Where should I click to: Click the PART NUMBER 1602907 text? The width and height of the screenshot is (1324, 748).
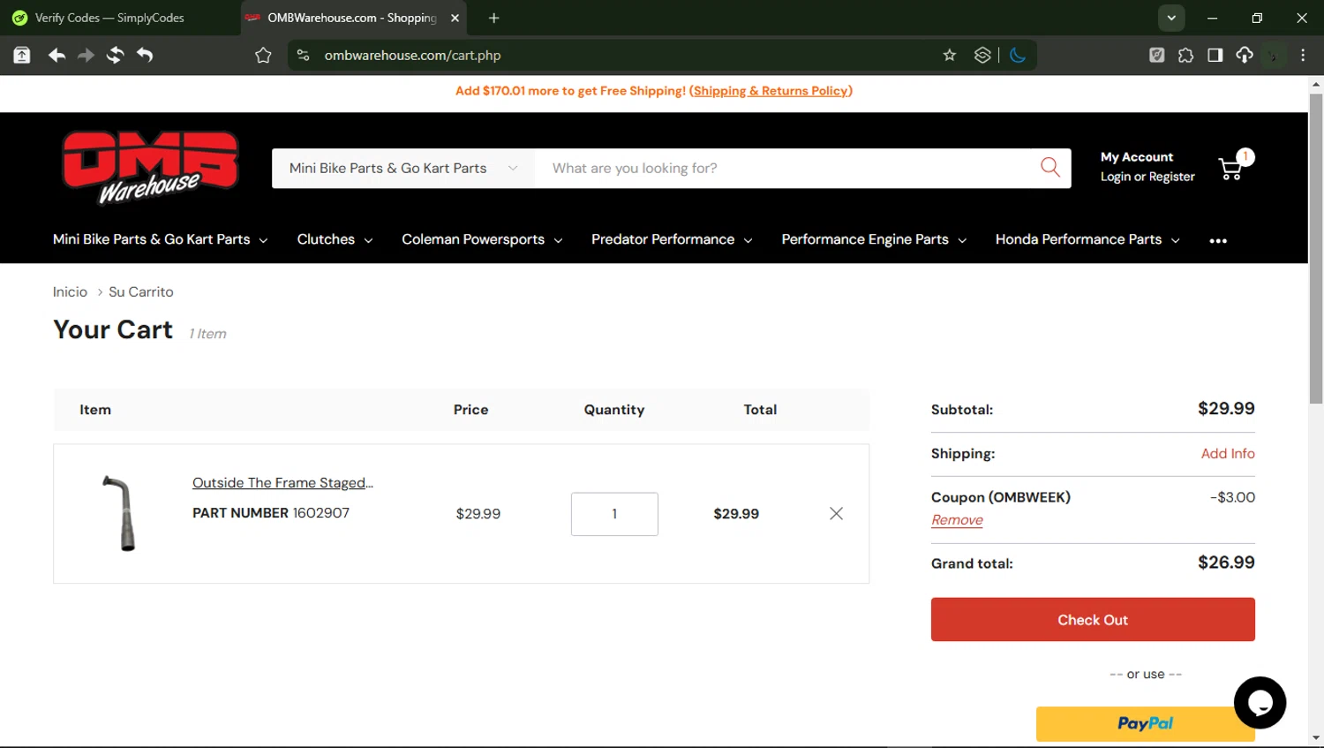coord(271,512)
